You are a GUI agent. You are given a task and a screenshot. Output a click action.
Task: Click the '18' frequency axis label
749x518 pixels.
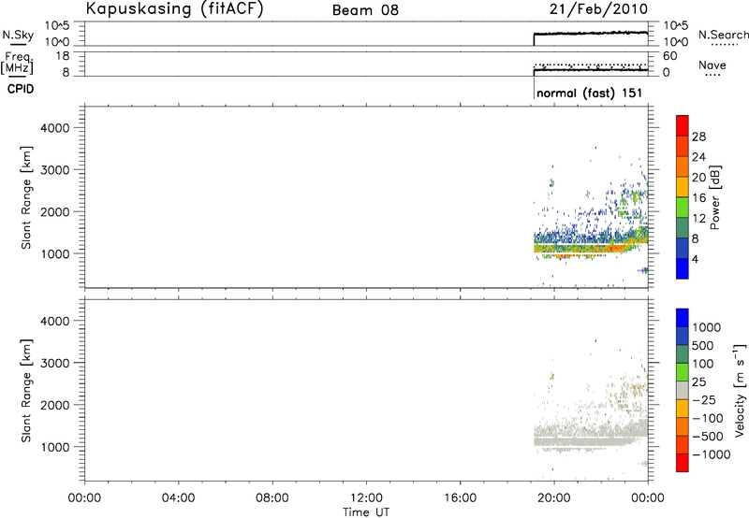pos(63,56)
